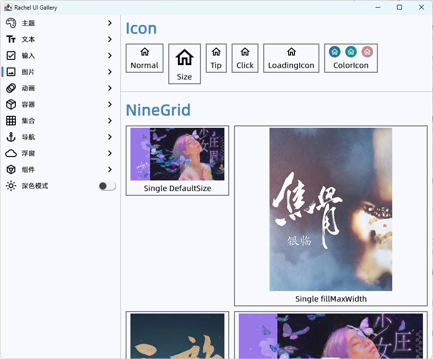Click the LoadingIcon label

click(292, 66)
